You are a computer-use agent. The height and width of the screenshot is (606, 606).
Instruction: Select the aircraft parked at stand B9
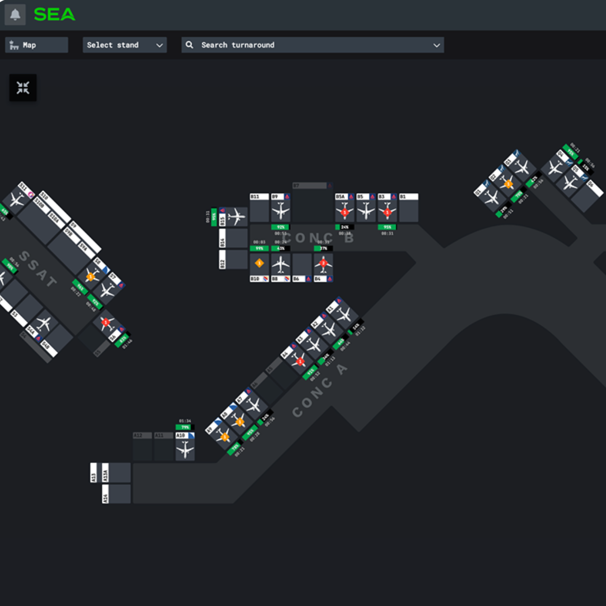(281, 211)
